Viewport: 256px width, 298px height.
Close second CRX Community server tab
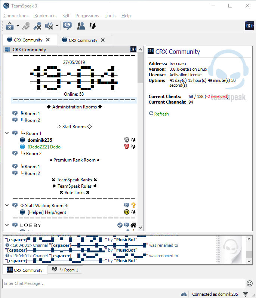tap(103, 40)
